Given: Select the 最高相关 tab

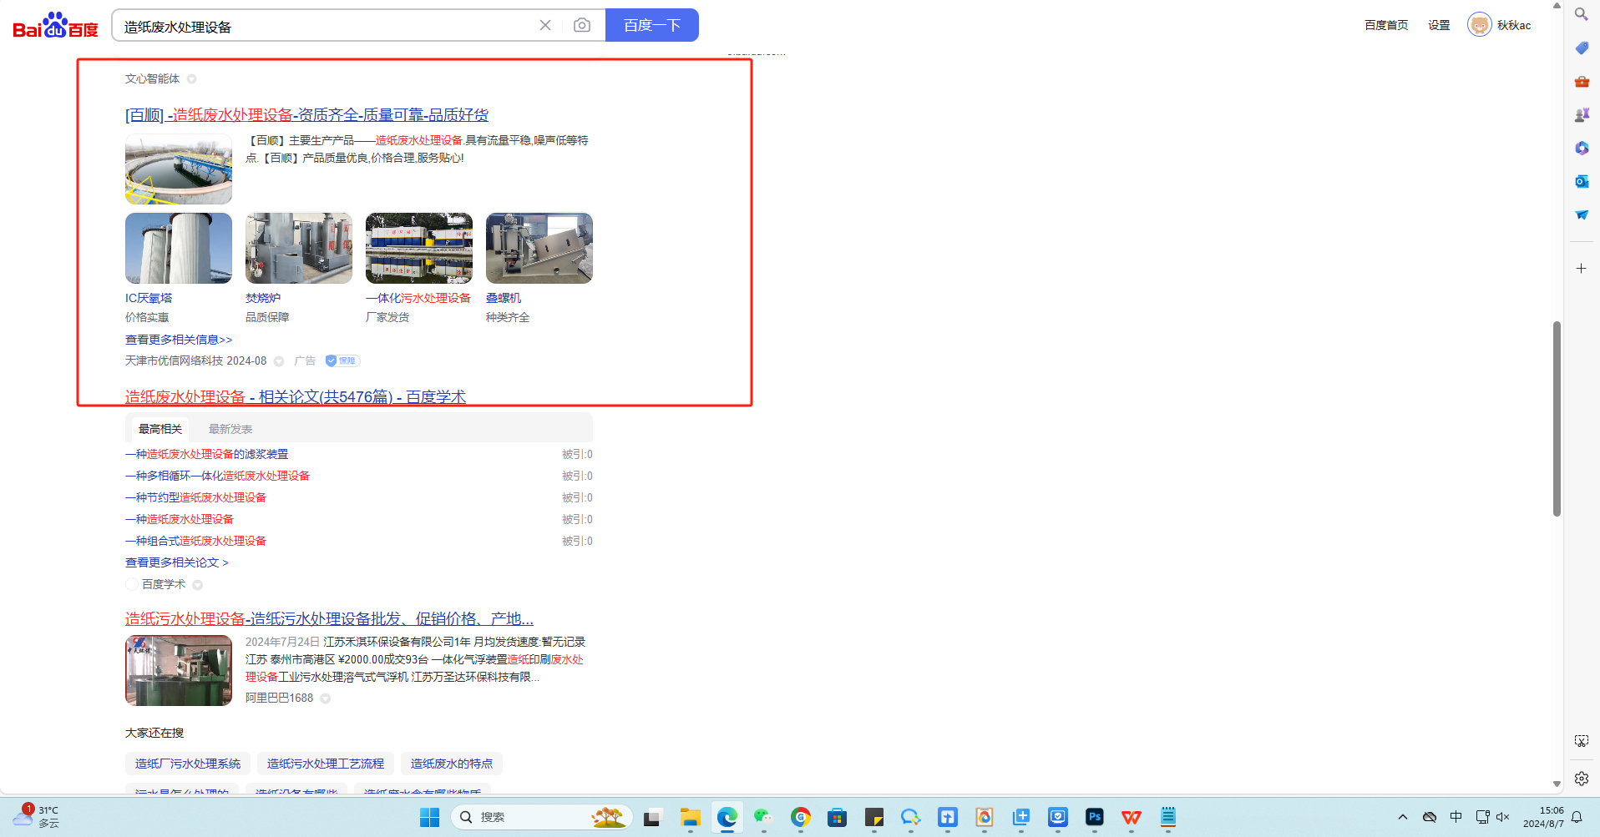Looking at the screenshot, I should 160,429.
